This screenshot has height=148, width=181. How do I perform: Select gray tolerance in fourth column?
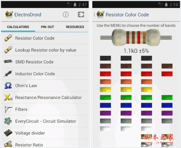pyautogui.click(x=167, y=121)
